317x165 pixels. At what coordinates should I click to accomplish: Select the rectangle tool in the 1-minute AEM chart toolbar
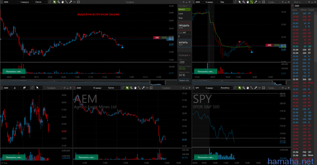click(x=79, y=2)
